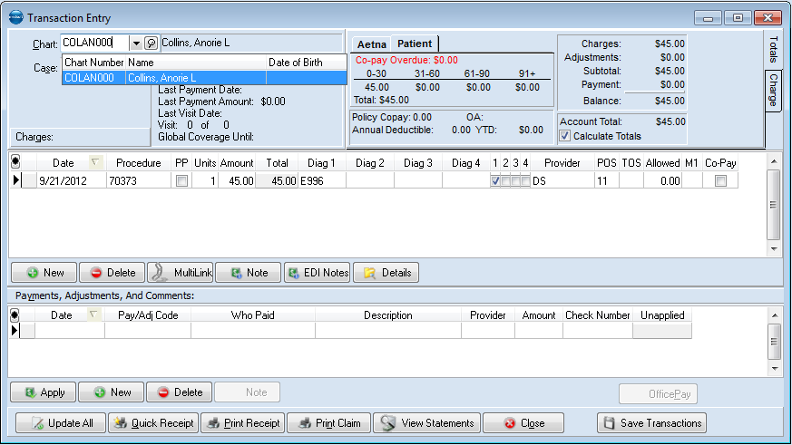Check diagnosis pointer 4 checkbox

pyautogui.click(x=526, y=180)
